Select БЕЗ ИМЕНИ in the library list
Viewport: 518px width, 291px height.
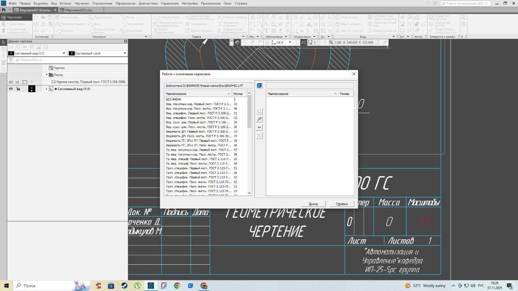[x=174, y=99]
